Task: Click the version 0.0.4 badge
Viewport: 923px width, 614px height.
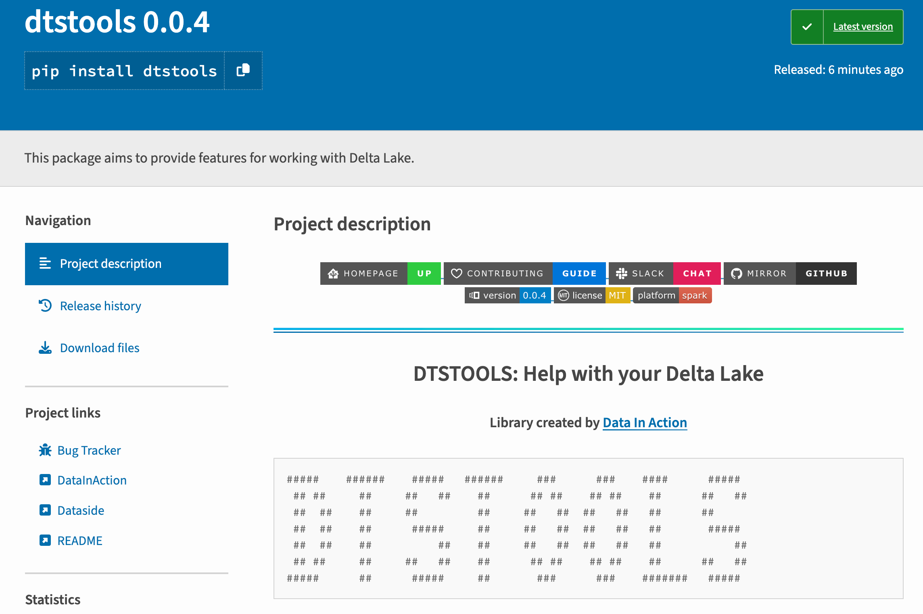Action: [507, 295]
